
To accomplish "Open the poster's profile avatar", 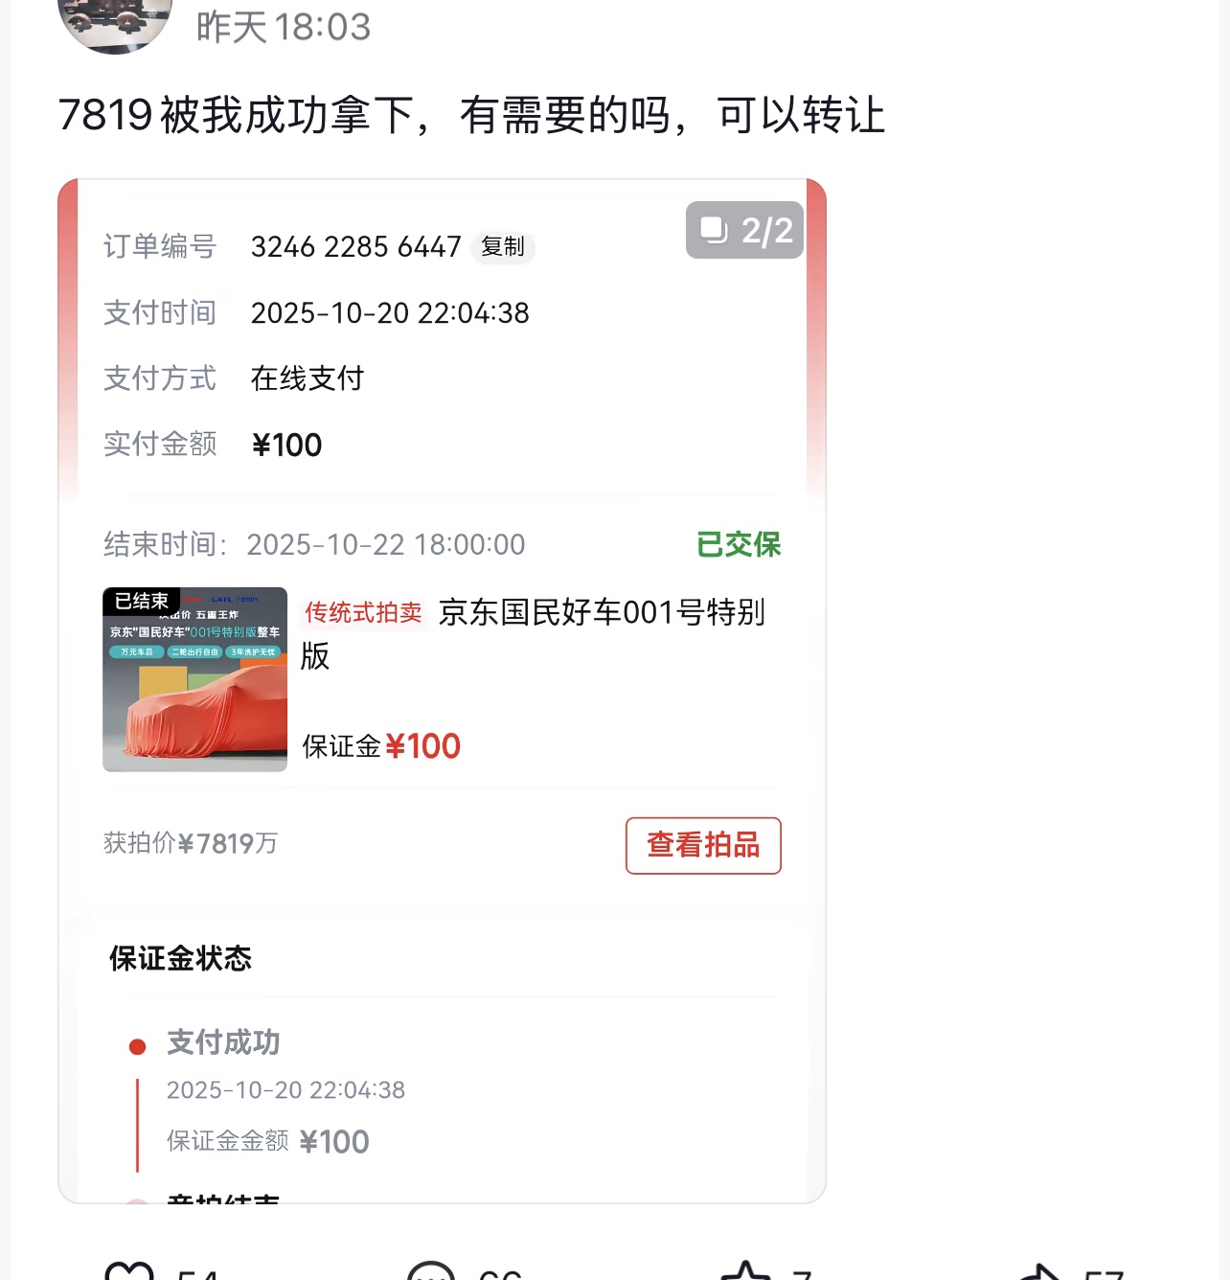I will click(115, 21).
